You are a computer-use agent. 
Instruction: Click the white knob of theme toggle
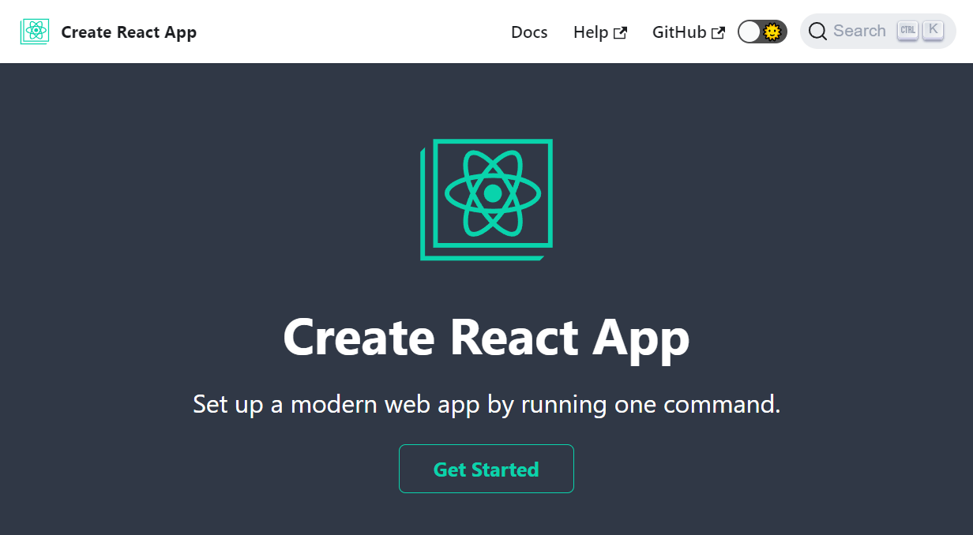[749, 32]
